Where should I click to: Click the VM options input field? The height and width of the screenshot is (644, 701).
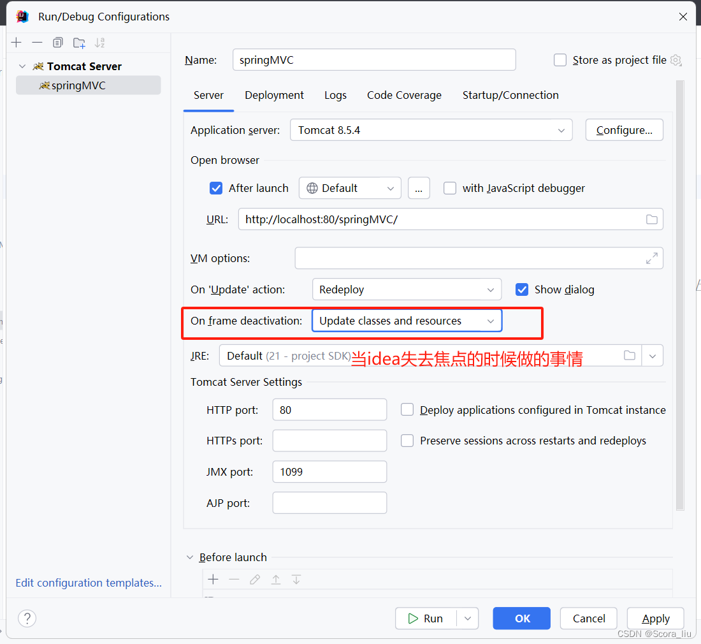point(479,258)
